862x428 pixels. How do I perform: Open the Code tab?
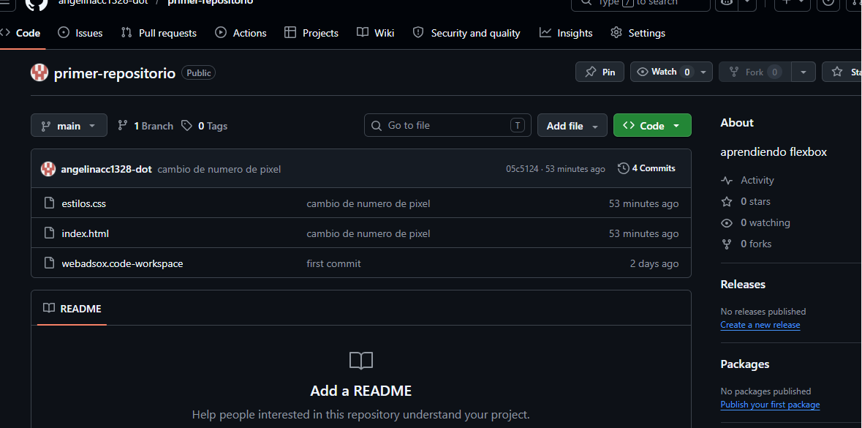[x=21, y=33]
